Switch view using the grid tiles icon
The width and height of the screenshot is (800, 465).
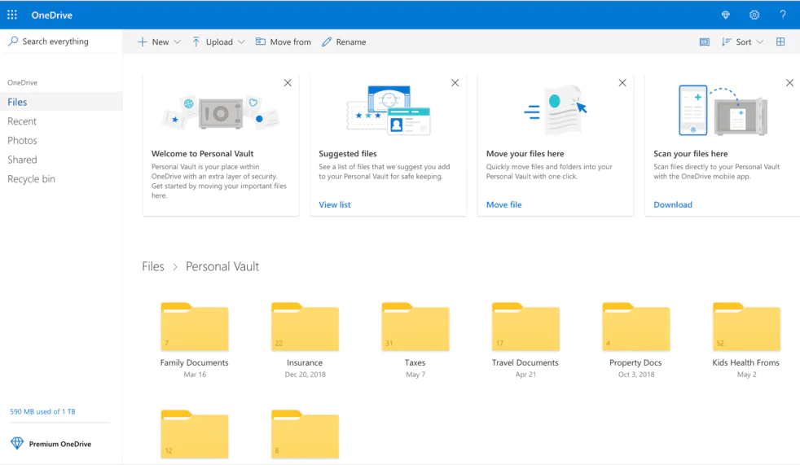pos(780,42)
